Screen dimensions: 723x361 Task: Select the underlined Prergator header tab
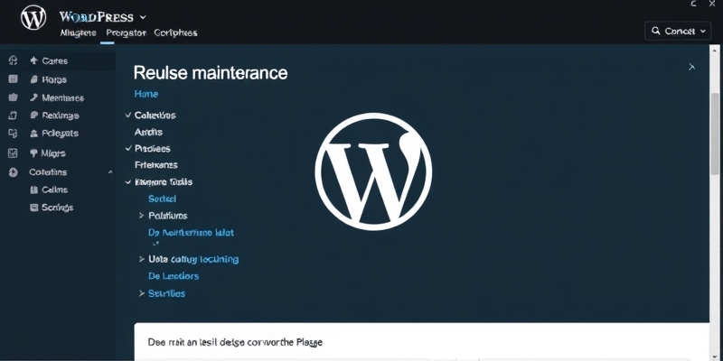(x=126, y=32)
